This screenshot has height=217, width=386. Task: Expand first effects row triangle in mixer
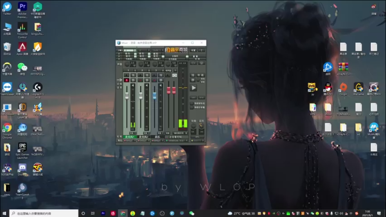[x=119, y=54]
